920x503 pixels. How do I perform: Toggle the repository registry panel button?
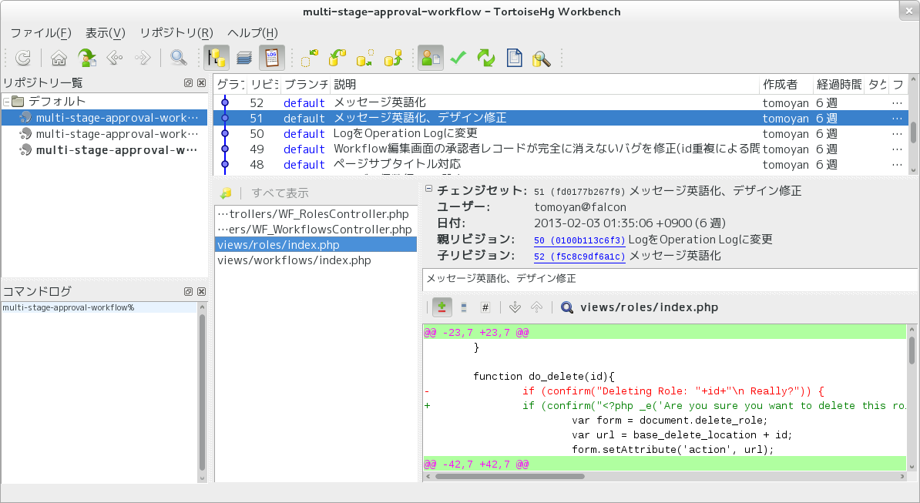click(216, 58)
